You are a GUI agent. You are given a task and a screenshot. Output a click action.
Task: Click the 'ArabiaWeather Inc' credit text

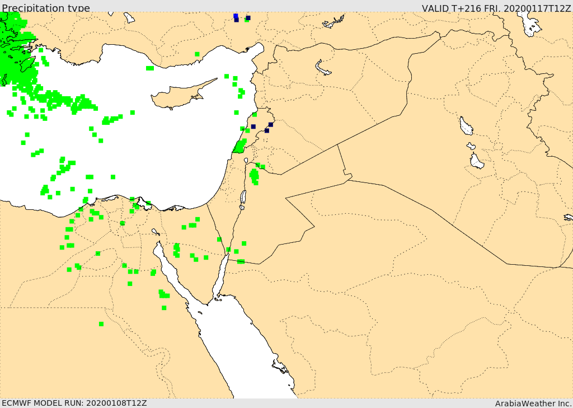[x=533, y=404]
